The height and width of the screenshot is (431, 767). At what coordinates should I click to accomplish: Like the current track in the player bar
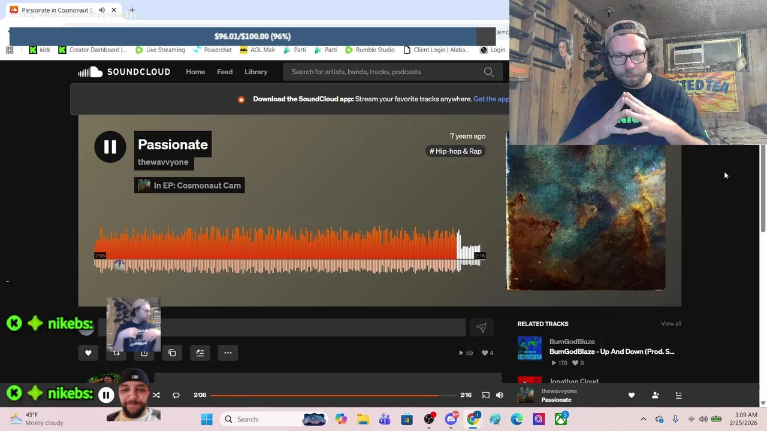pos(631,395)
